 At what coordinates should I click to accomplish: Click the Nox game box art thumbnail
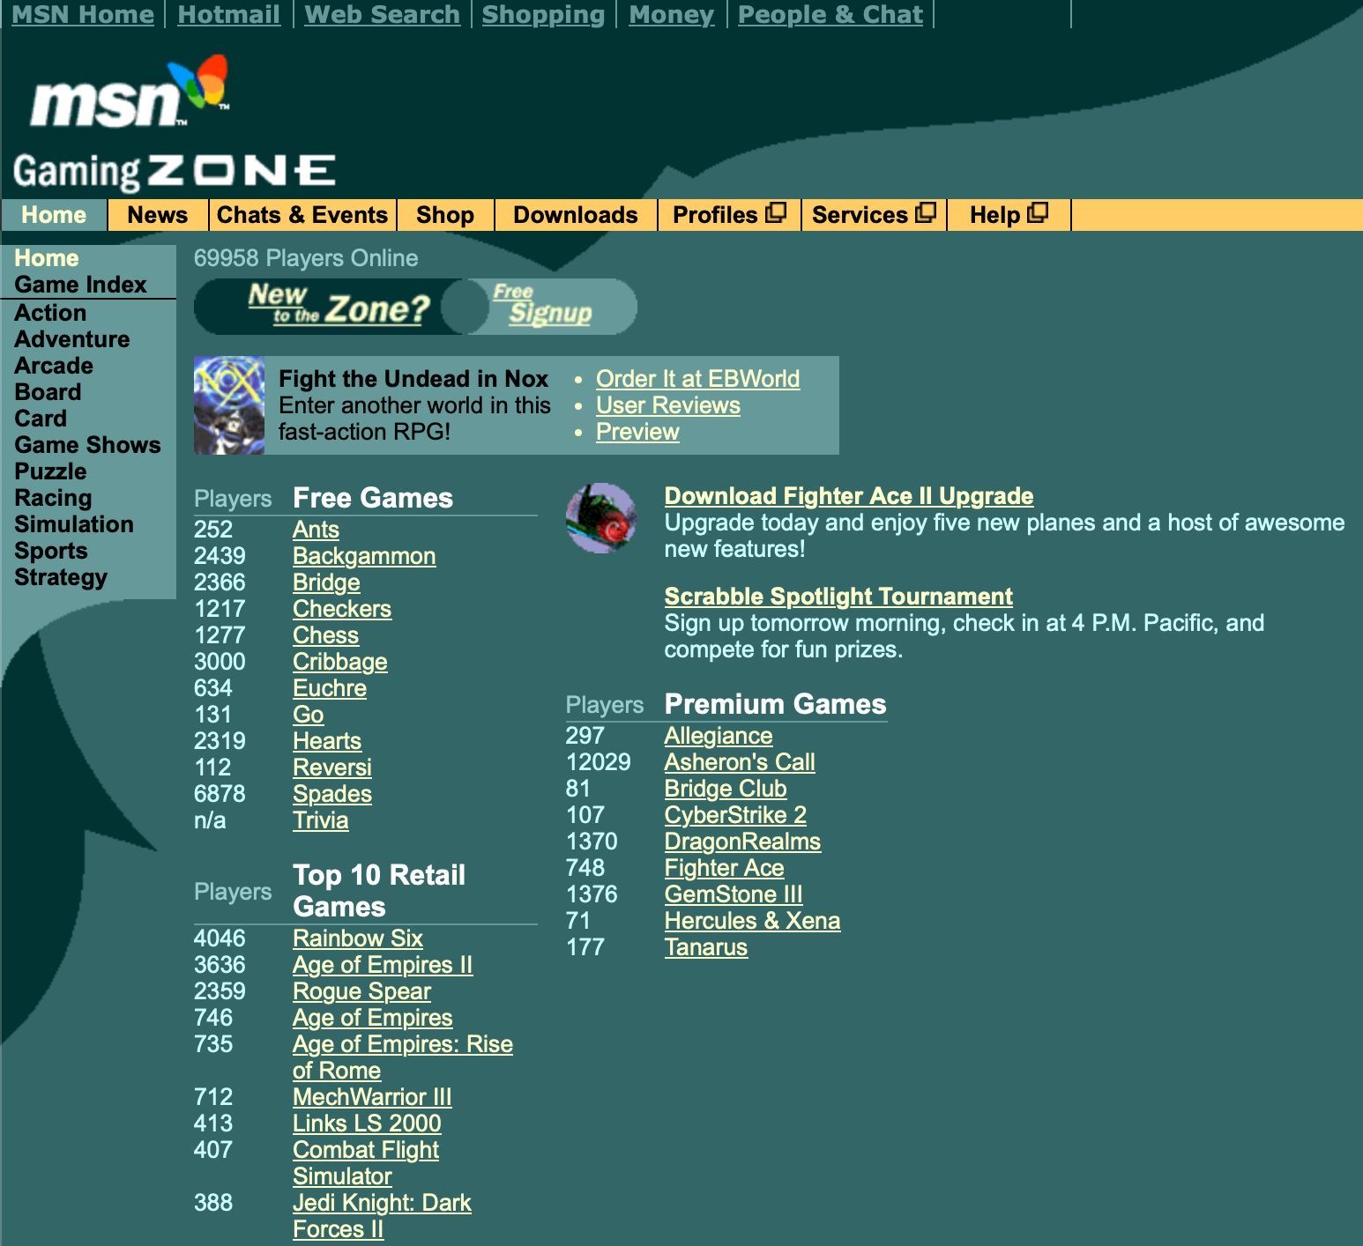pos(229,405)
